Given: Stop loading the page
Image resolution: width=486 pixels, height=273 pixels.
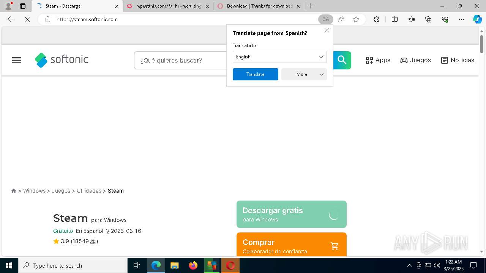Looking at the screenshot, I should click(27, 19).
